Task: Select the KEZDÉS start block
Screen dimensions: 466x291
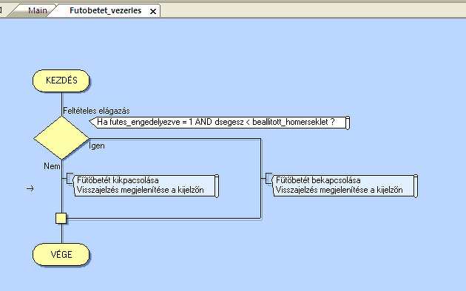Action: [61, 81]
